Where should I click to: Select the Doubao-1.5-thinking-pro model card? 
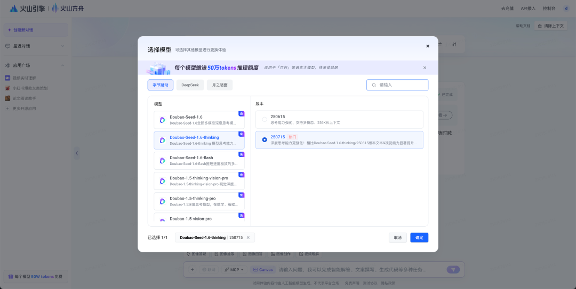coord(199,201)
